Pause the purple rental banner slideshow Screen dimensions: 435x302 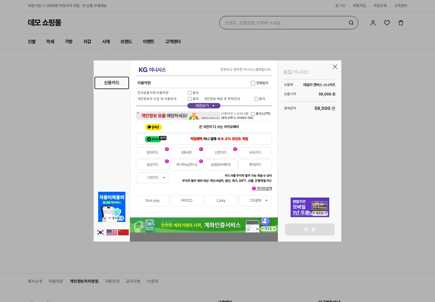[x=309, y=213]
